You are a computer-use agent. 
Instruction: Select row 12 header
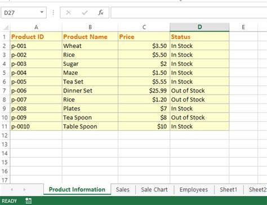pos(5,135)
